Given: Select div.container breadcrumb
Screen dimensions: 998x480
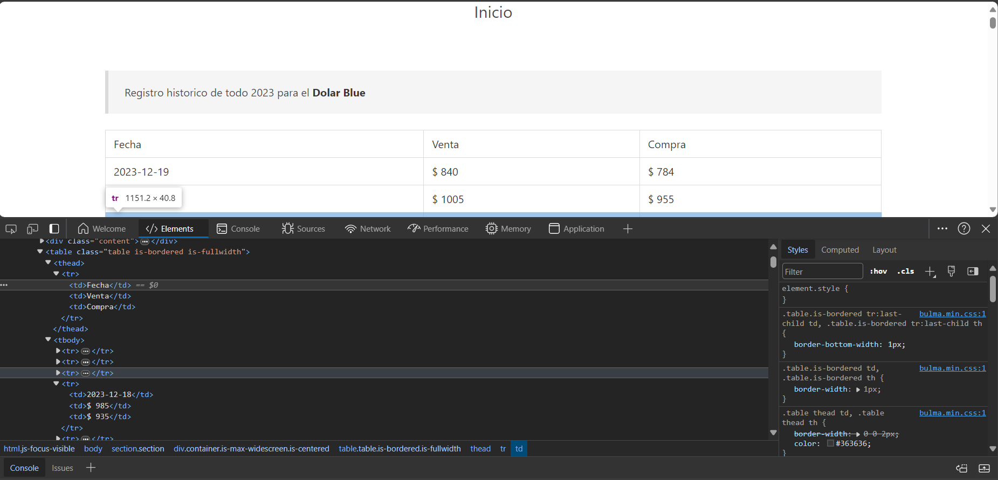Looking at the screenshot, I should (251, 449).
